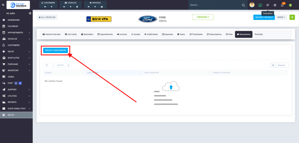Open the 50 entries per page dropdown
This screenshot has width=299, height=143.
49,65
